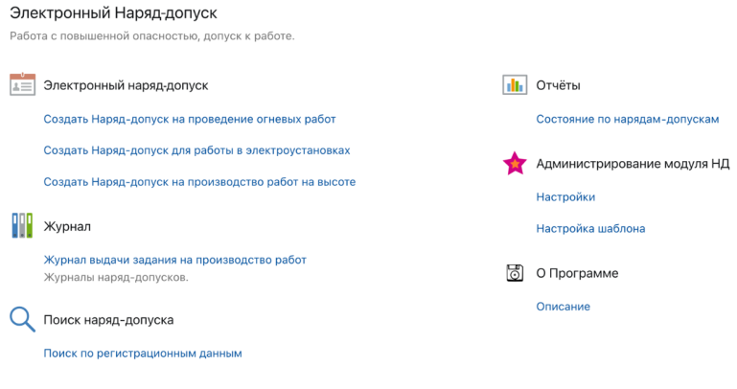Open the Описание link
The image size is (737, 389).
(563, 307)
